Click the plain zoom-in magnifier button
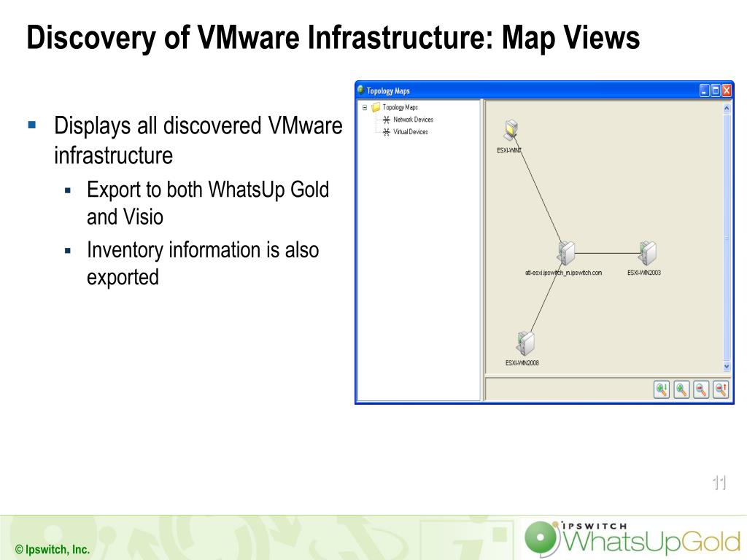 click(682, 389)
